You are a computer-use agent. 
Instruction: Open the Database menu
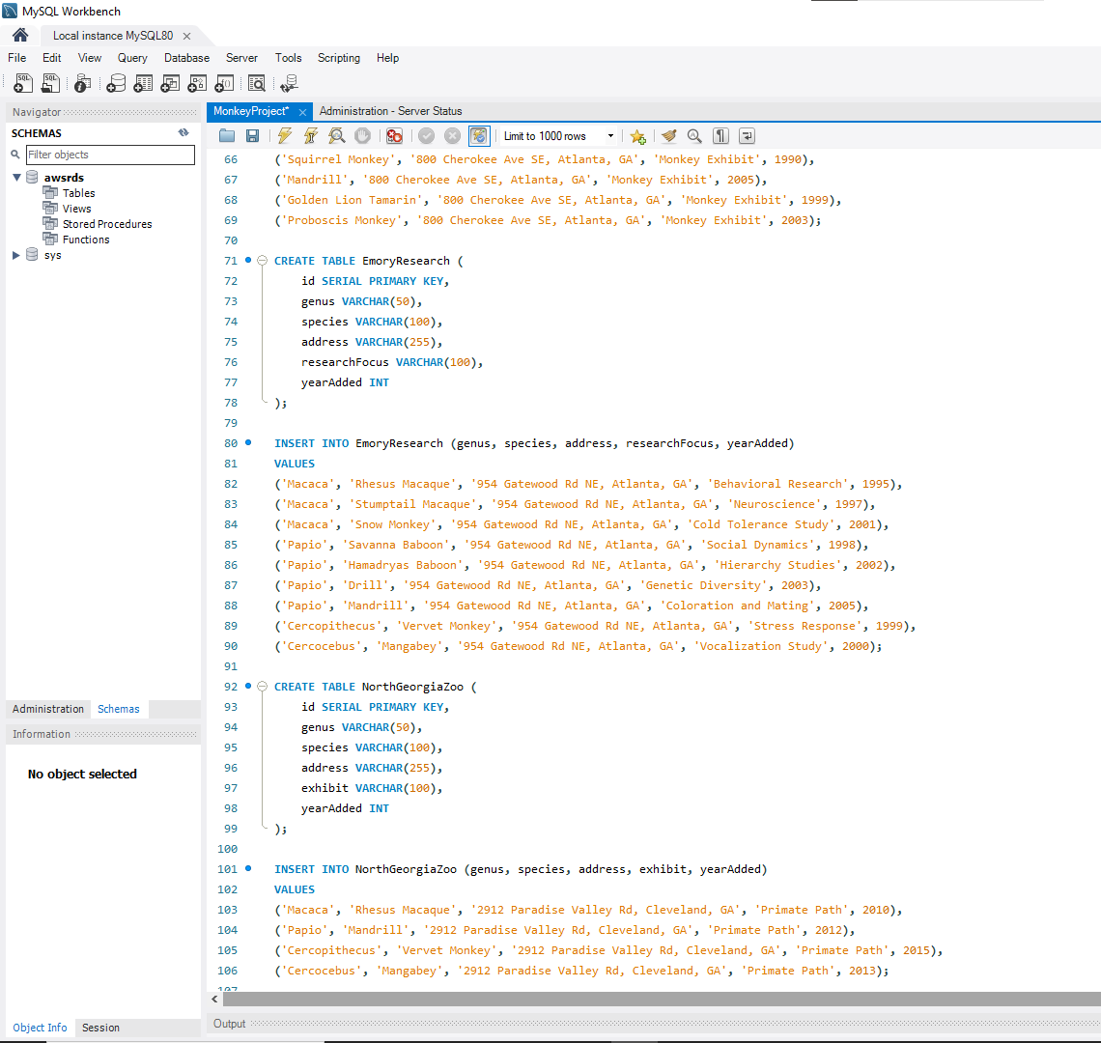186,58
